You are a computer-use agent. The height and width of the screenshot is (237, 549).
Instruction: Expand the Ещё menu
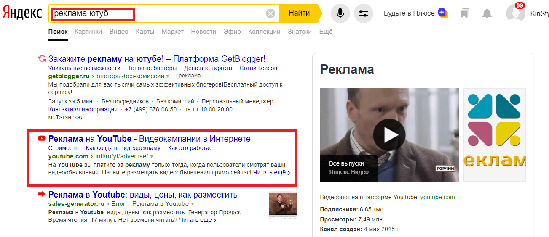point(326,32)
